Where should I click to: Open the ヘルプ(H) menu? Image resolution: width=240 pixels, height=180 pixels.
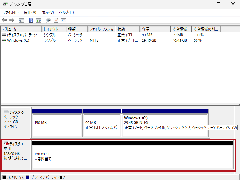66,12
